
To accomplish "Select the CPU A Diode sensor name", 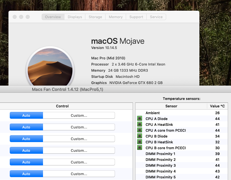I will point(156,119).
